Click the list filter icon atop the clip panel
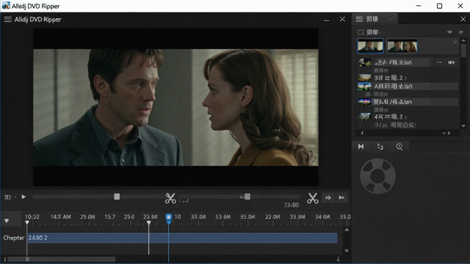This screenshot has width=470, height=264. 449,32
